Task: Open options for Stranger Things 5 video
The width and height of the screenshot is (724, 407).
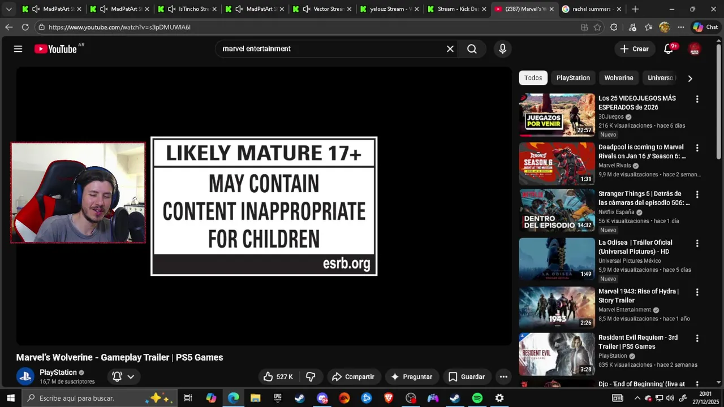Action: (x=697, y=194)
